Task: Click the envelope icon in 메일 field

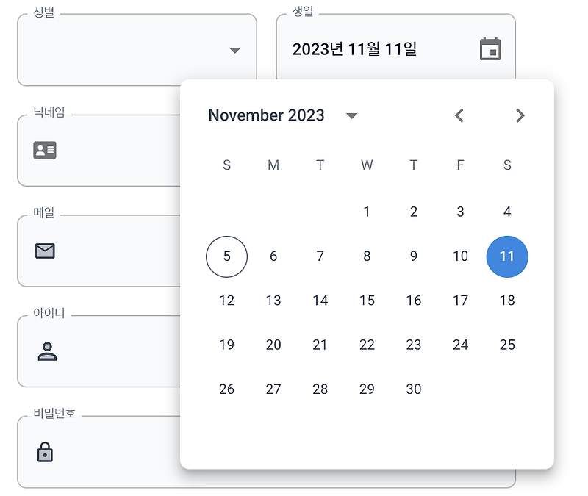Action: [x=45, y=251]
